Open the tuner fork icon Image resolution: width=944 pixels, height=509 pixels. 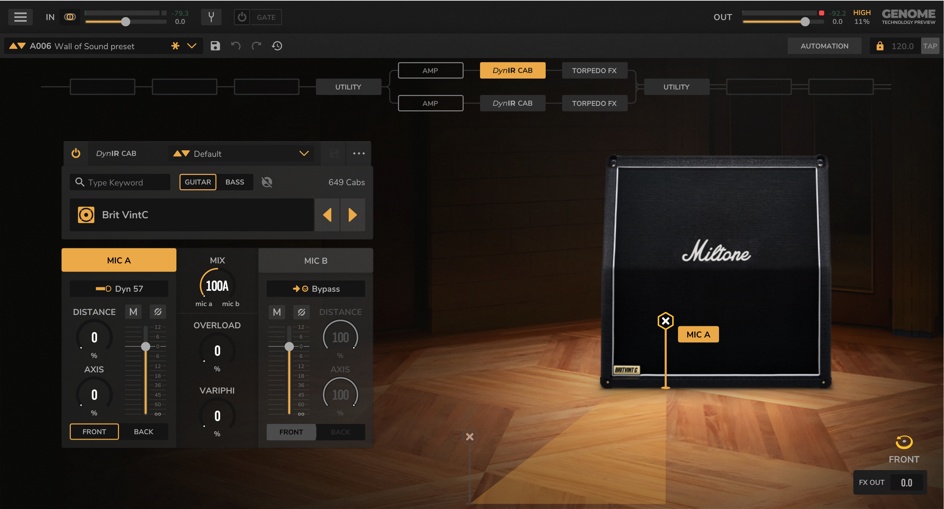coord(211,17)
